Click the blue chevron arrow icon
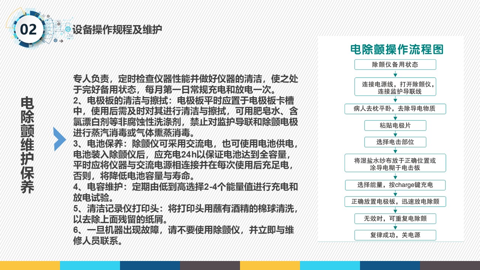The height and width of the screenshot is (270, 480). pyautogui.click(x=60, y=139)
